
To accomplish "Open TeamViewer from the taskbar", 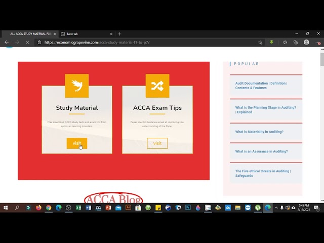I will pos(248,208).
